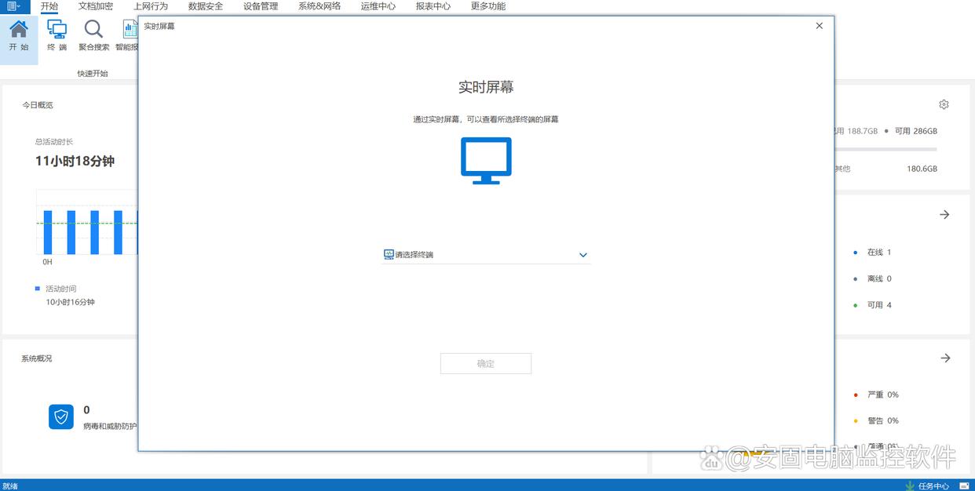This screenshot has width=975, height=491.
Task: Click the 180.6GB value
Action: pos(922,169)
